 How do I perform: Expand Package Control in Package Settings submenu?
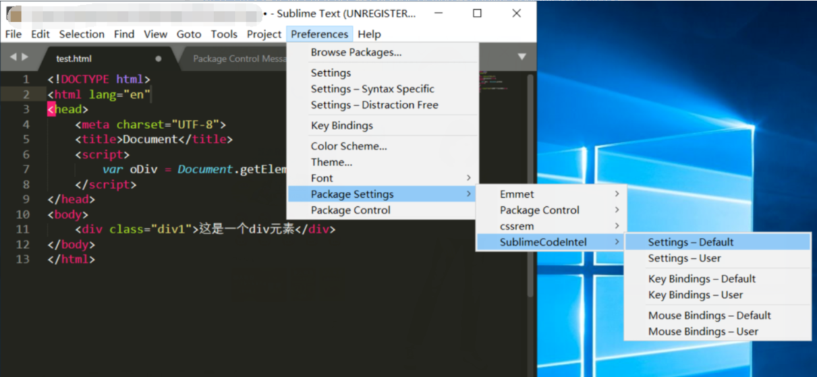point(551,210)
